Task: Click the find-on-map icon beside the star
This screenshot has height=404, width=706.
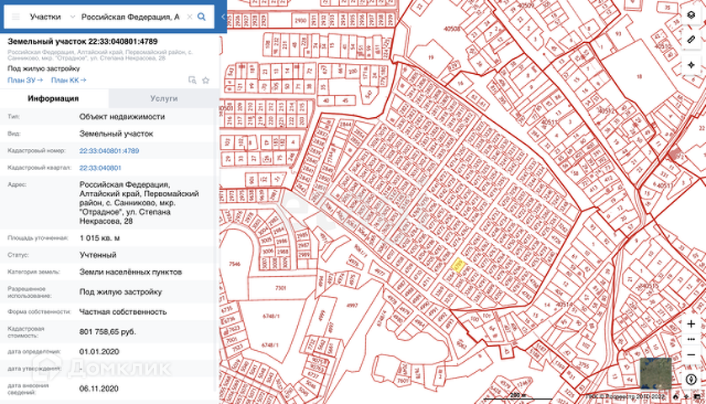Action: pyautogui.click(x=192, y=80)
